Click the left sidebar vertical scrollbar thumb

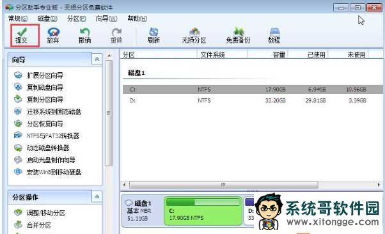[109, 113]
